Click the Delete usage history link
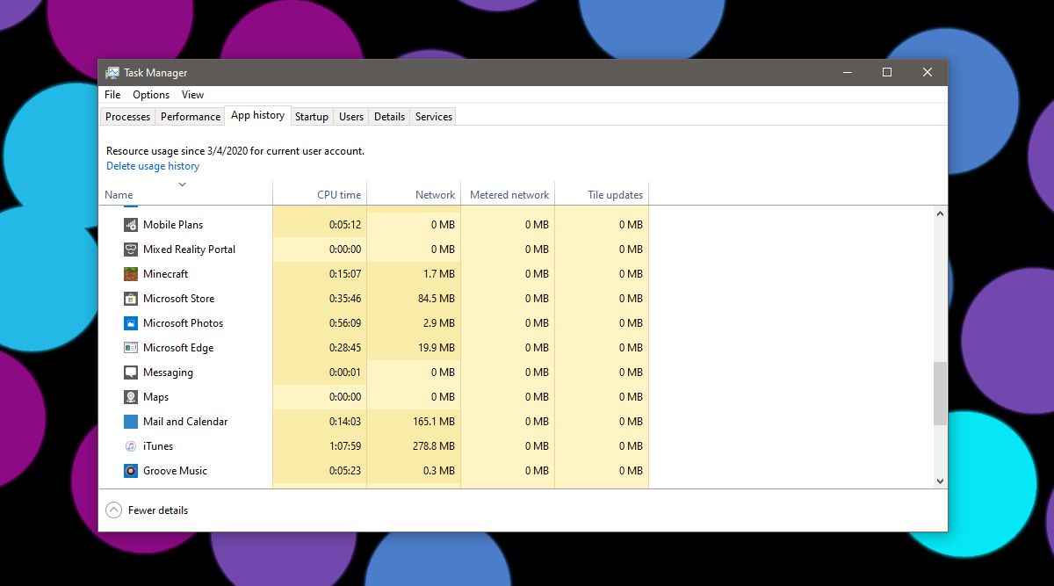Screen dimensions: 1054x586 click(151, 165)
